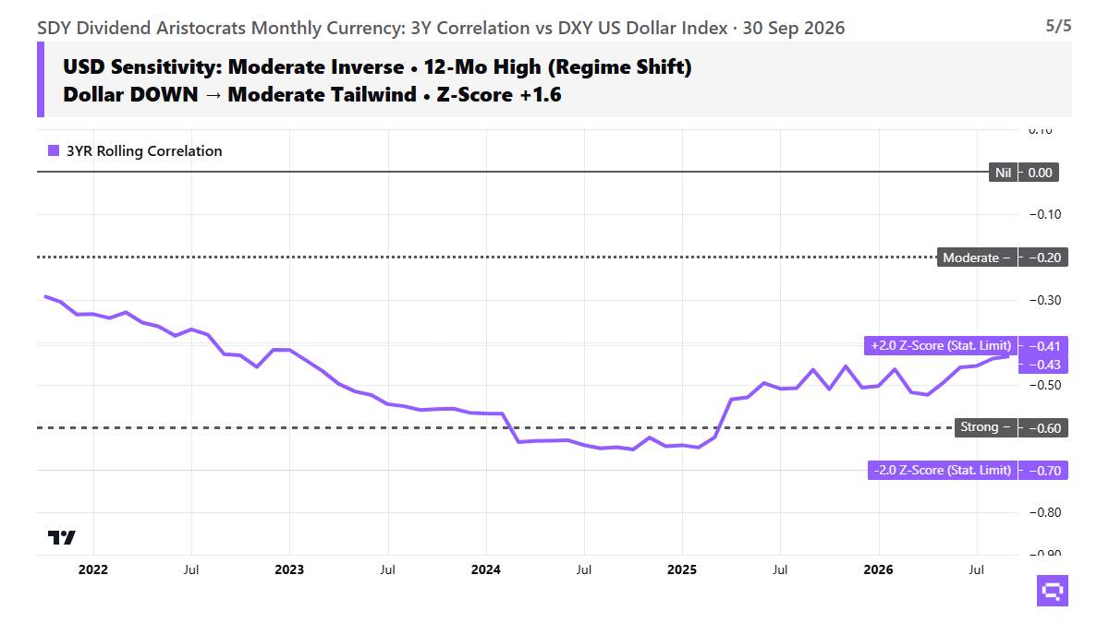Click the Moderate threshold label

976,258
